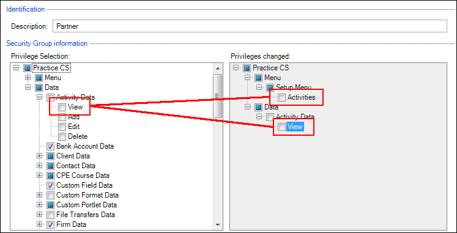Check the Add privilege checkbox
The width and height of the screenshot is (457, 233).
point(62,117)
